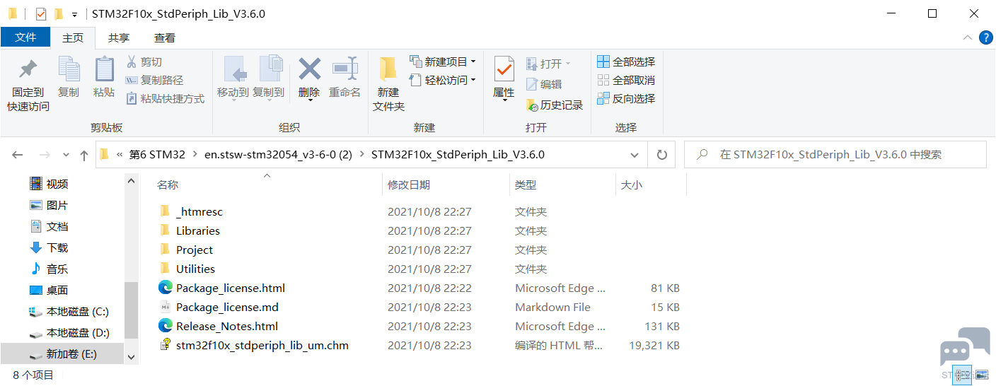Click the search box for STM32F10x_StdPeriph_Lib_V3.6.0
Screen dimensions: 996x386
[835, 155]
